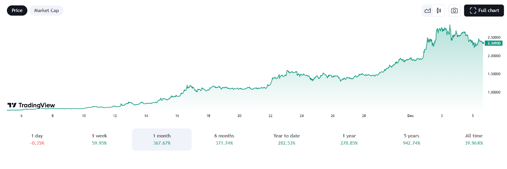507x169 pixels.
Task: Open the Full chart view
Action: (x=484, y=10)
